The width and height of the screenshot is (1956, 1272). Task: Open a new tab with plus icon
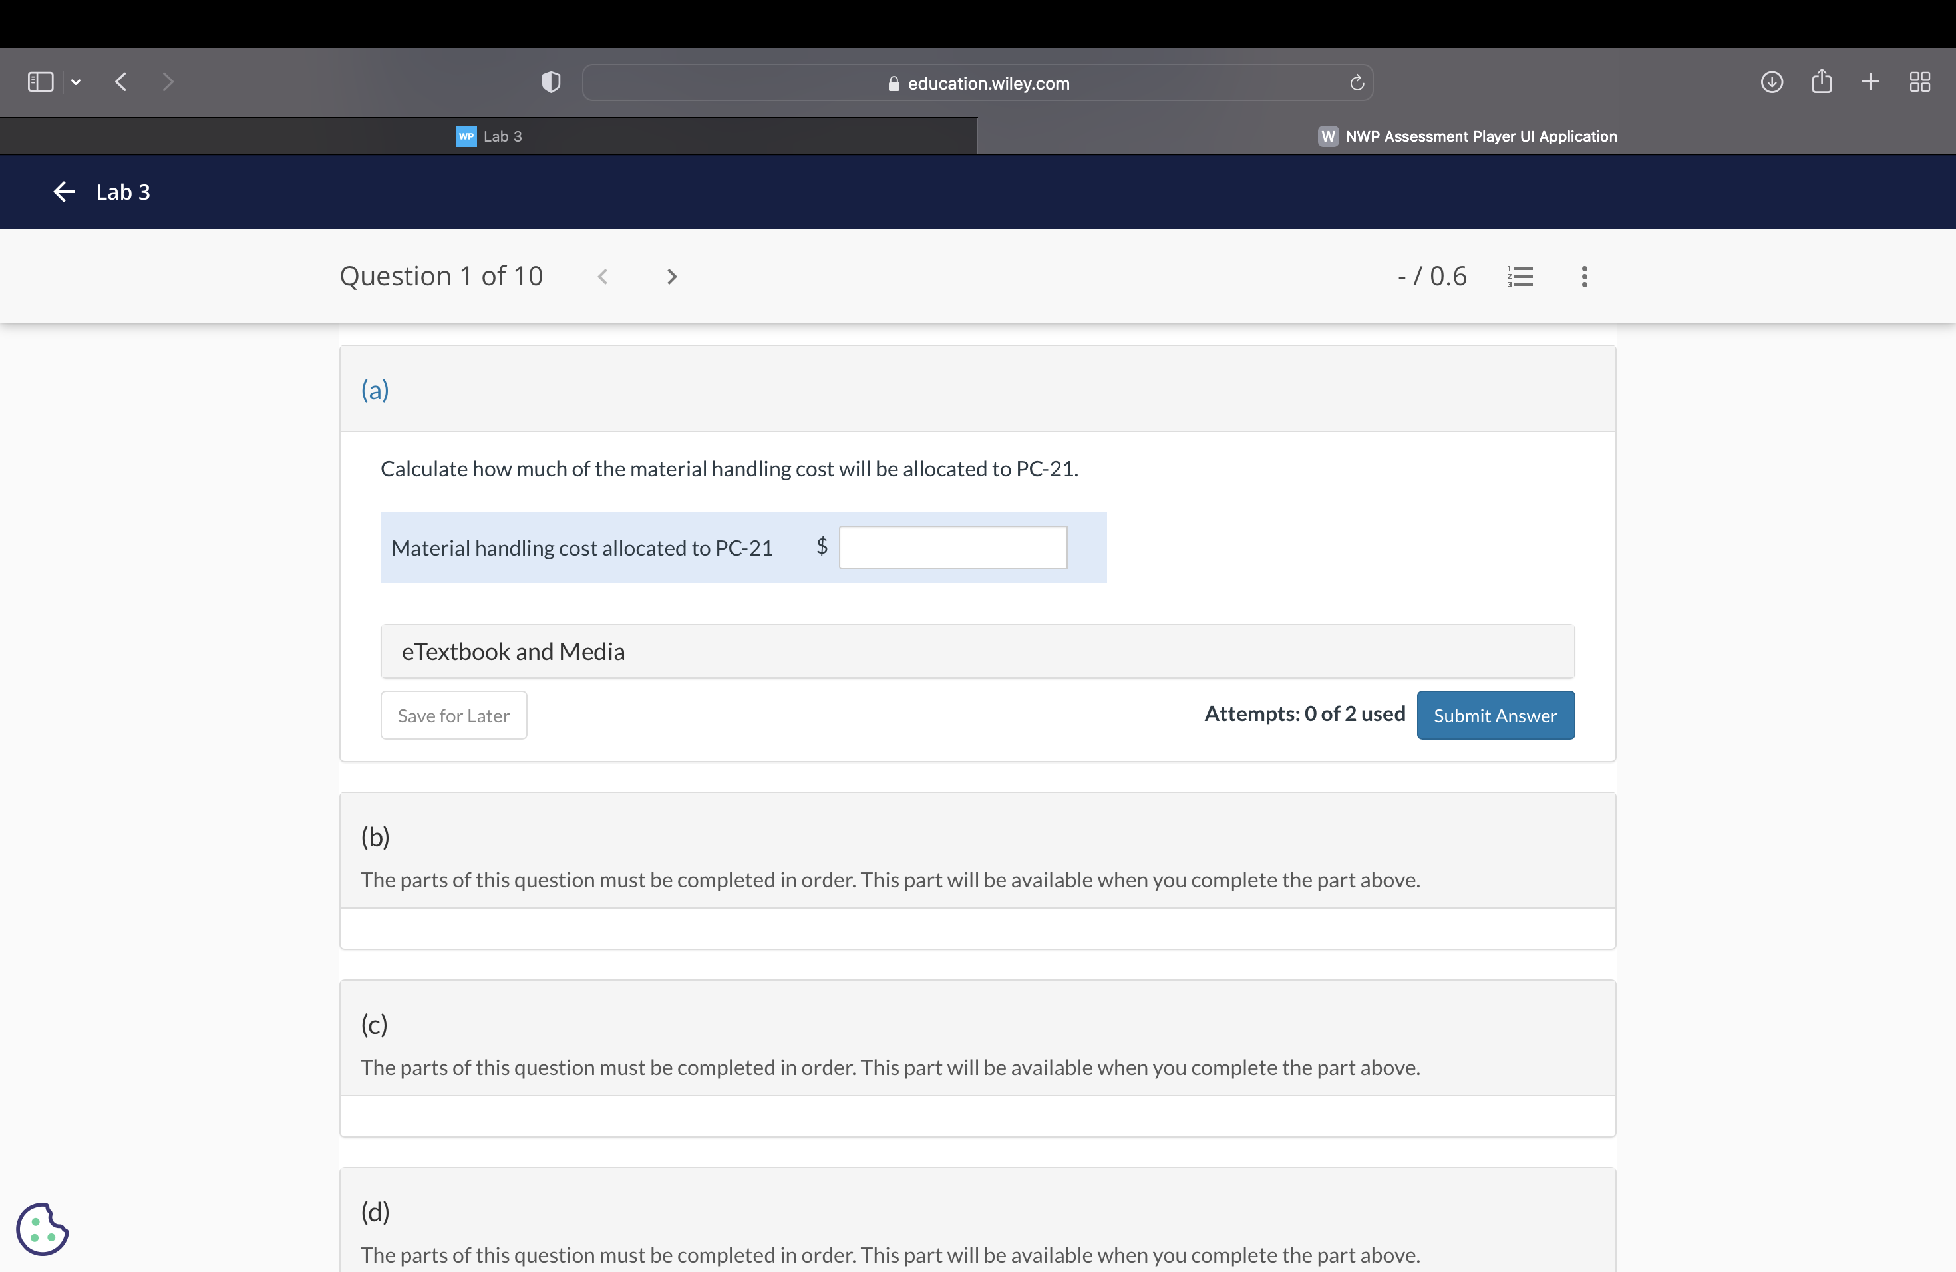pyautogui.click(x=1870, y=81)
